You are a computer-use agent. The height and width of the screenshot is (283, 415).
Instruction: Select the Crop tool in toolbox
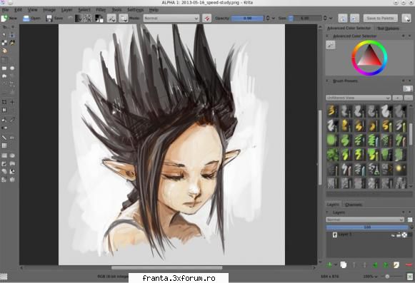(x=4, y=102)
